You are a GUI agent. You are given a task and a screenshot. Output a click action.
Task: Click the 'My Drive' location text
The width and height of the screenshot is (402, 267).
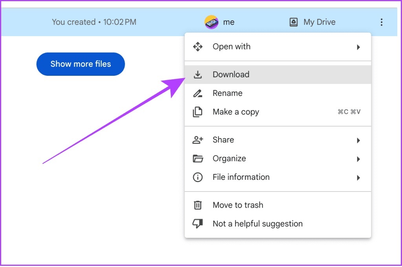320,22
